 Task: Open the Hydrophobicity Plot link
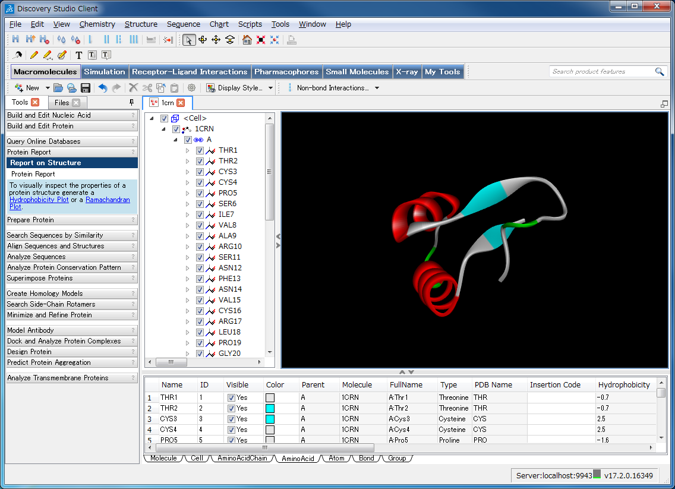point(39,200)
